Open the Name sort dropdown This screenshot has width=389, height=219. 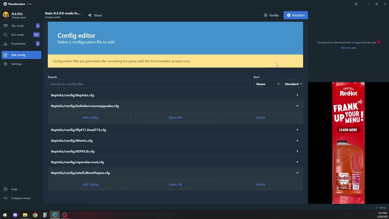click(267, 84)
